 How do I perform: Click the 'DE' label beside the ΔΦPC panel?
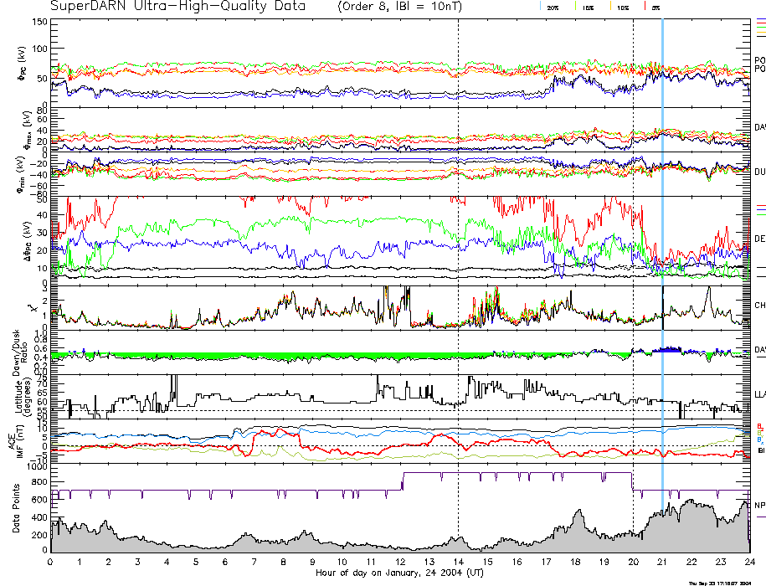click(x=760, y=239)
